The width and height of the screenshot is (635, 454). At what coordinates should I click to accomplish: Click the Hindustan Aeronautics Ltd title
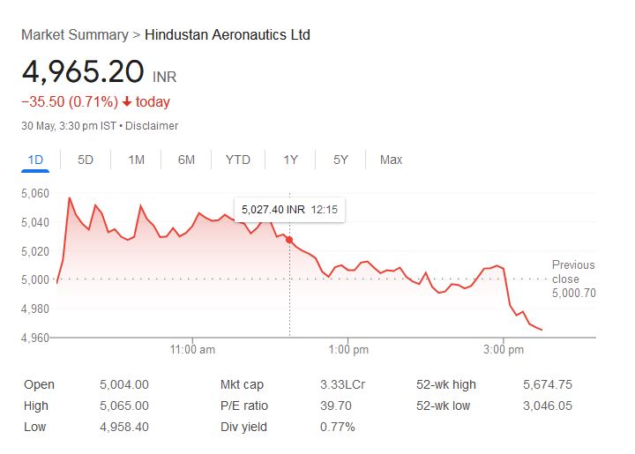(227, 35)
